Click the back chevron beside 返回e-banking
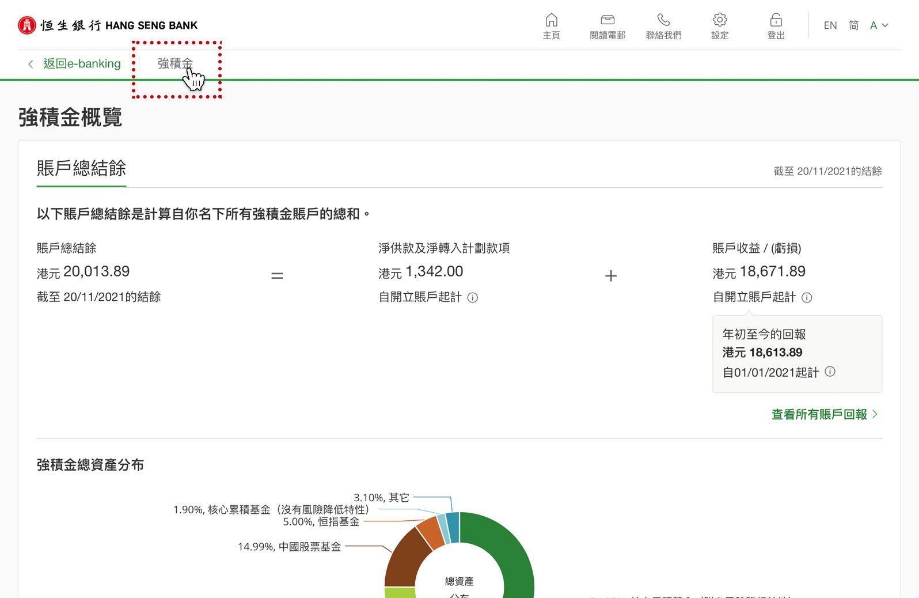The width and height of the screenshot is (919, 598). pos(31,64)
